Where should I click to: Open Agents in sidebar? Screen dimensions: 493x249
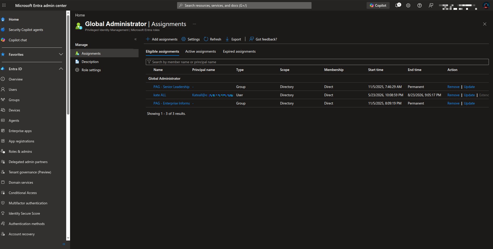[14, 121]
